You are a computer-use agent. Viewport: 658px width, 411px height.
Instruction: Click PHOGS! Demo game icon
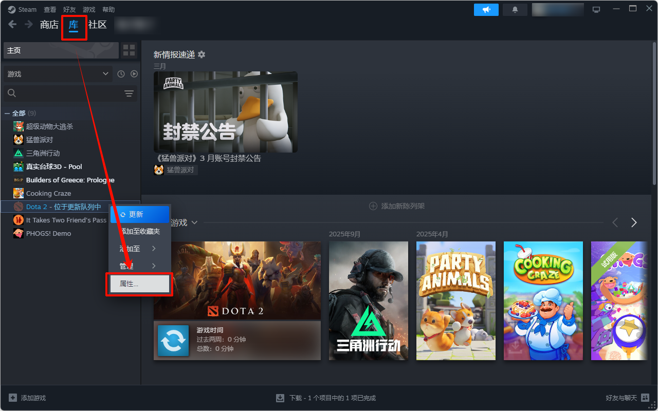click(x=19, y=233)
